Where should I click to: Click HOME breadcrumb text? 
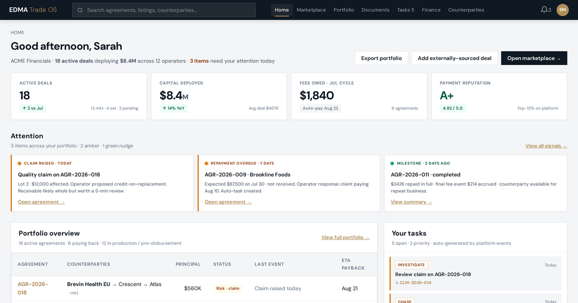pyautogui.click(x=17, y=33)
